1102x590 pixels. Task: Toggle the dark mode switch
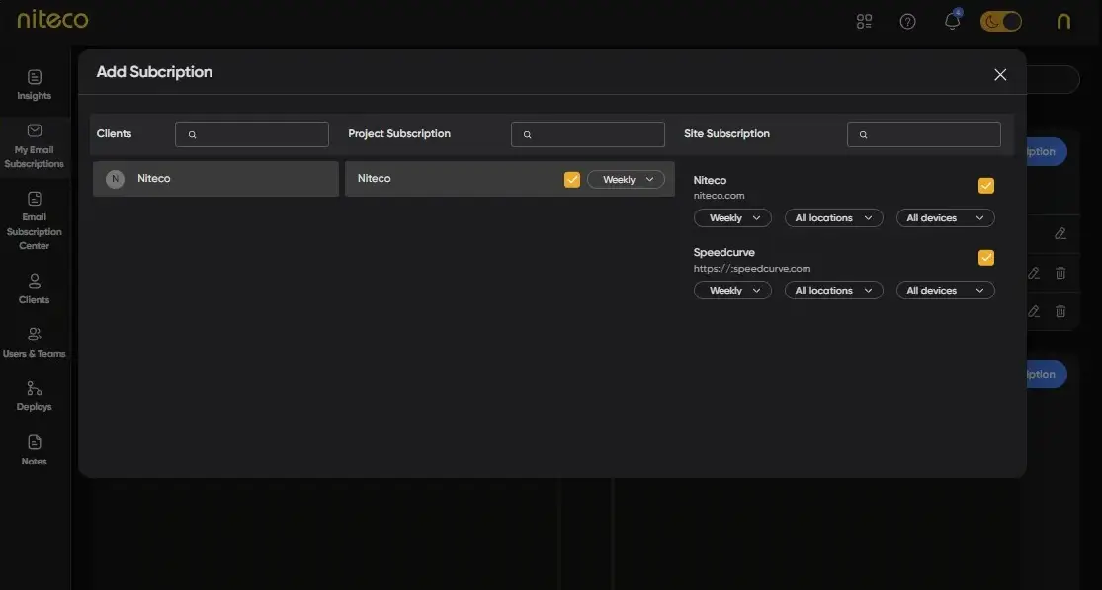[x=1001, y=21]
